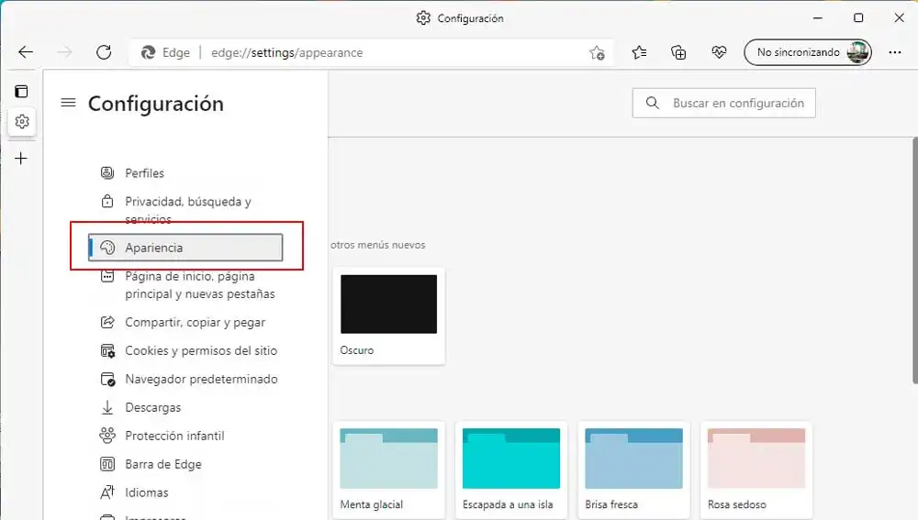This screenshot has width=918, height=520.
Task: Open the tab actions menu icon
Action: coord(22,91)
